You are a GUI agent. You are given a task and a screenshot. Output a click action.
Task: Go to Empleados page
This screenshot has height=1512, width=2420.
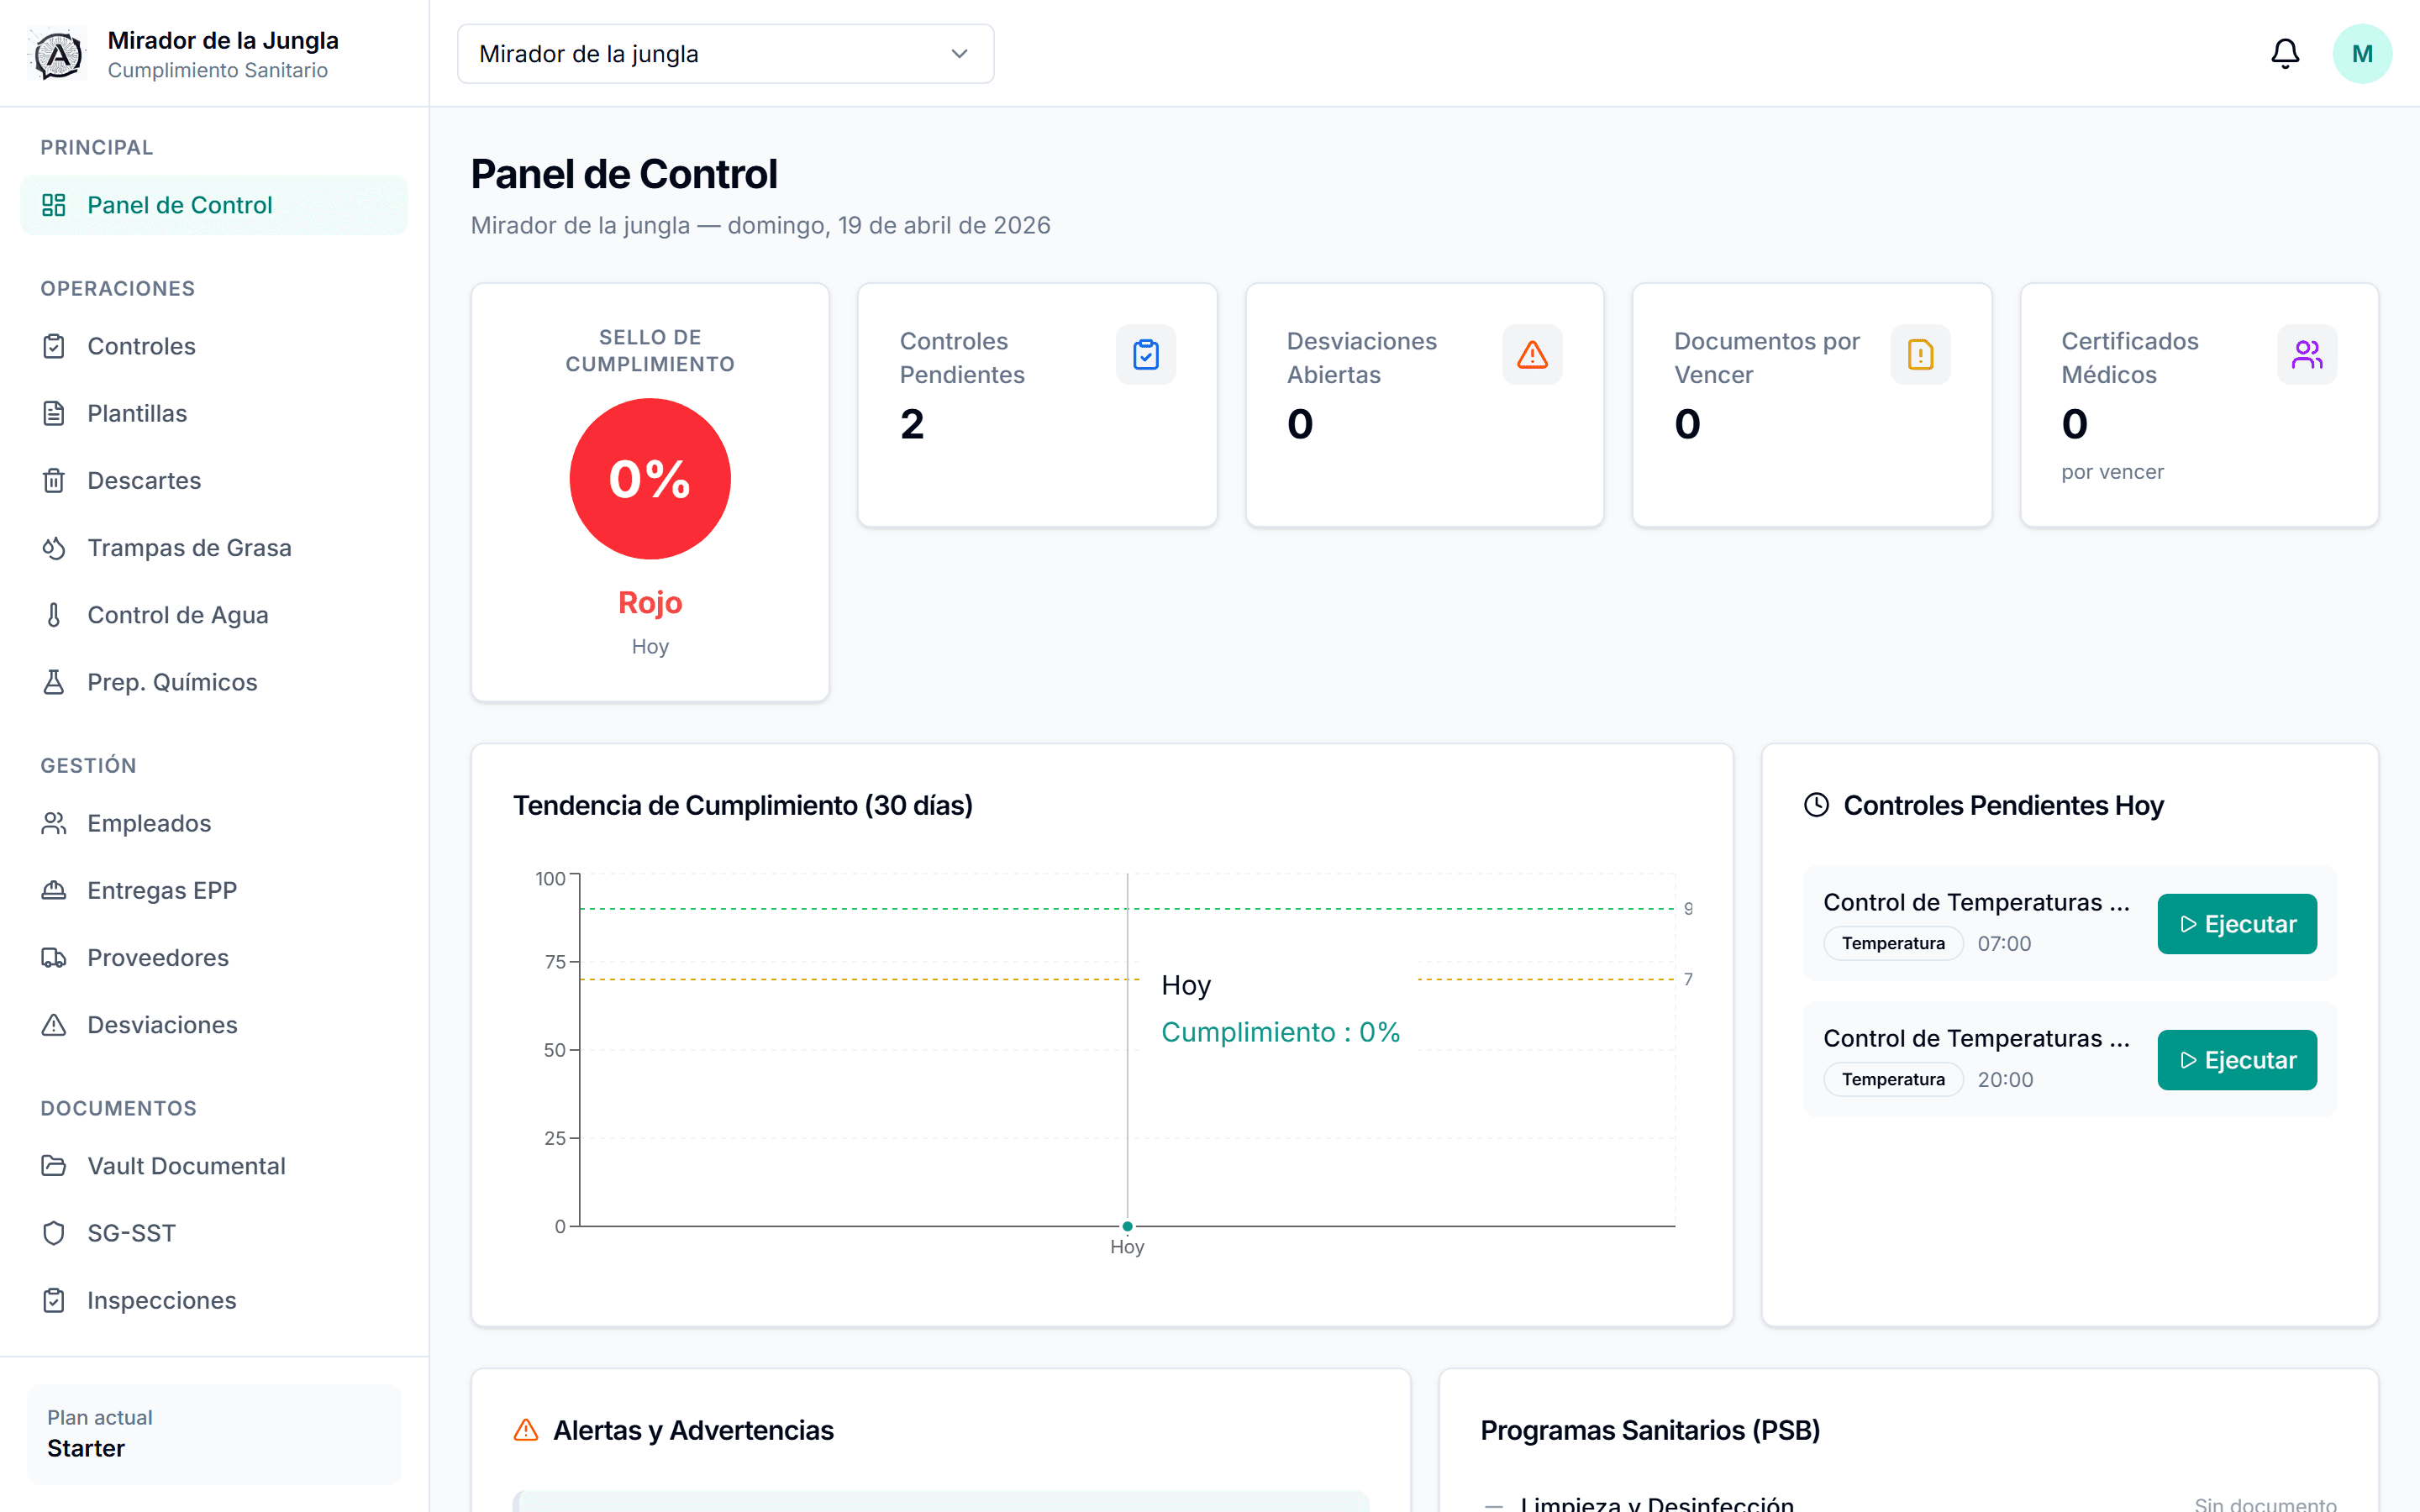click(214, 823)
